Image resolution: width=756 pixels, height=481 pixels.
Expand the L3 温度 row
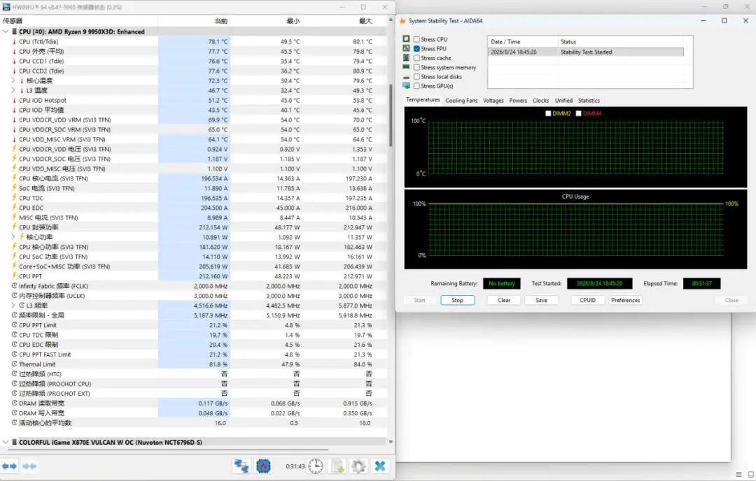[13, 90]
